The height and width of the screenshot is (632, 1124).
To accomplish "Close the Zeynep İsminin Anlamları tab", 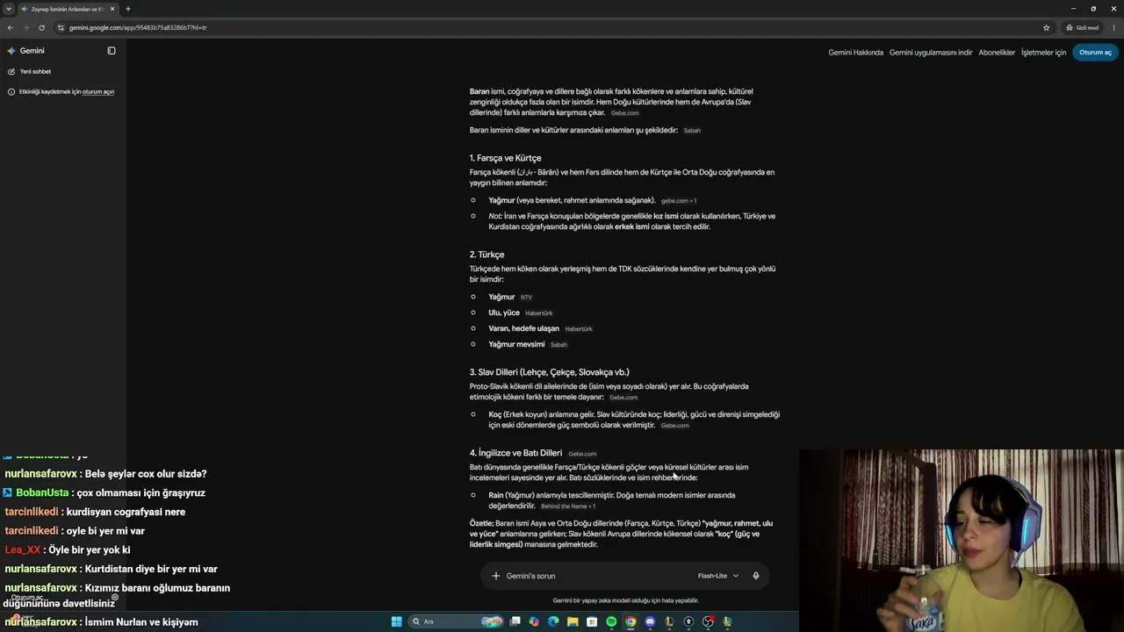I will [112, 9].
